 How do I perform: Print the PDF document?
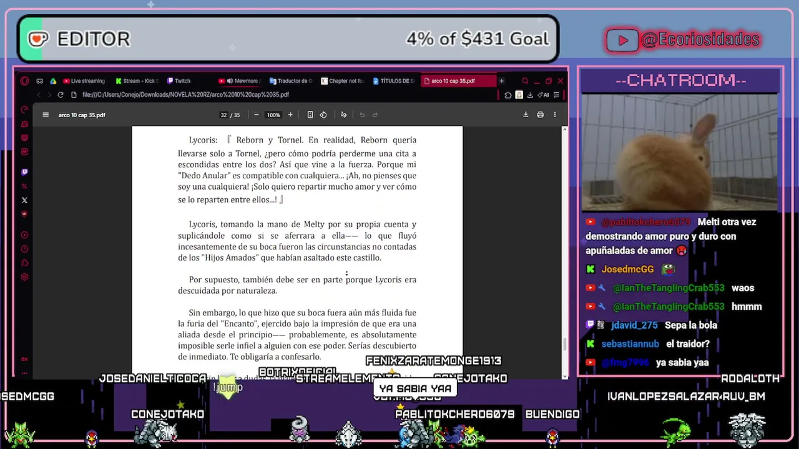[x=541, y=115]
